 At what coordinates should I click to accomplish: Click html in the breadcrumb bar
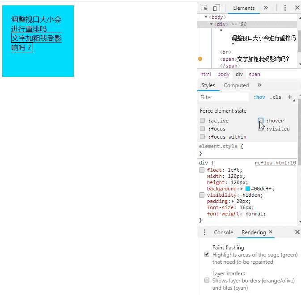click(x=206, y=74)
